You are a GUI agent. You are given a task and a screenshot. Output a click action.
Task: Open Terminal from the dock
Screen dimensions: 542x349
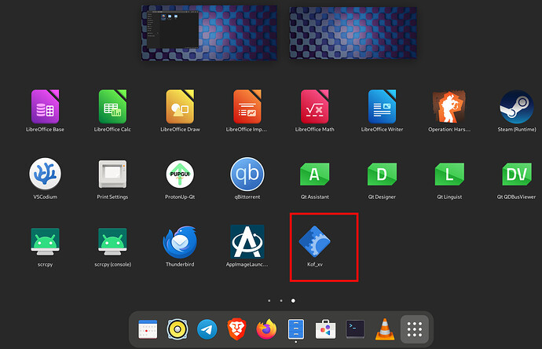(355, 329)
